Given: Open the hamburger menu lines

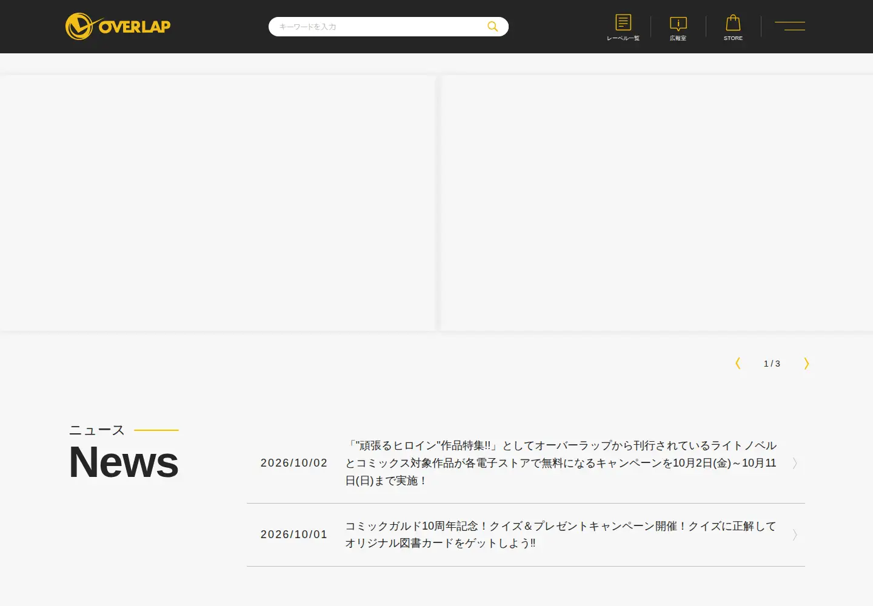Looking at the screenshot, I should (x=790, y=26).
